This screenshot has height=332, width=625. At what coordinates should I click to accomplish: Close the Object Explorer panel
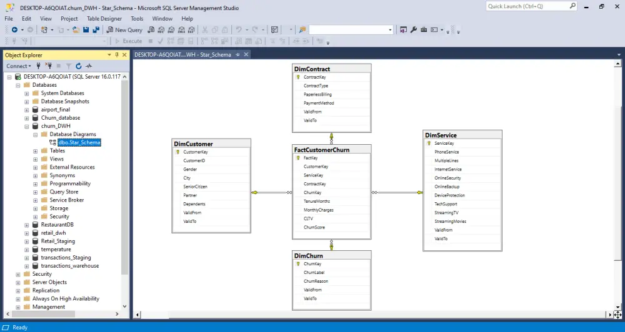coord(124,55)
